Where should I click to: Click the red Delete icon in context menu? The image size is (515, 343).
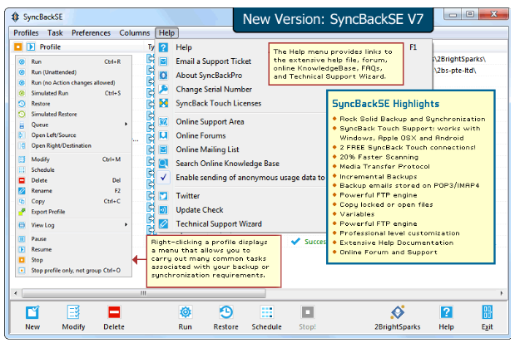(x=22, y=180)
